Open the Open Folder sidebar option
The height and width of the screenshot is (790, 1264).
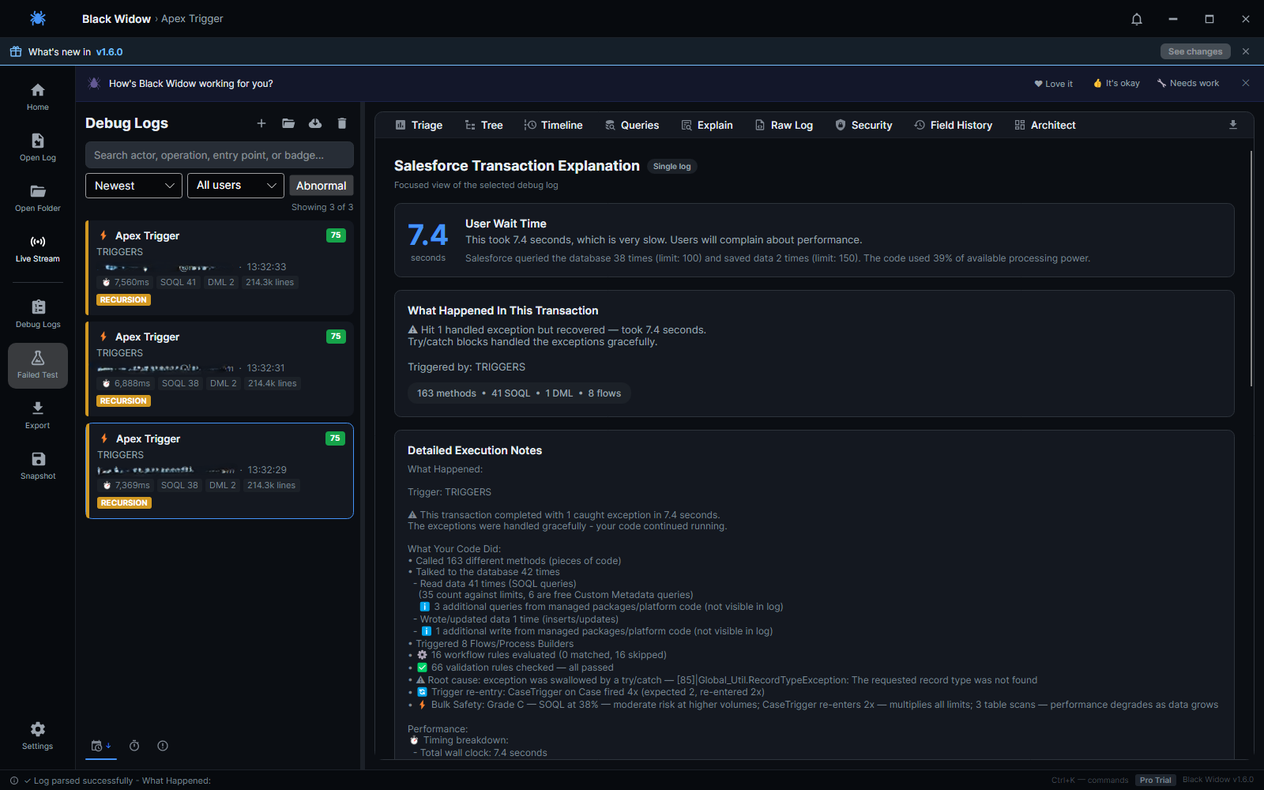38,198
